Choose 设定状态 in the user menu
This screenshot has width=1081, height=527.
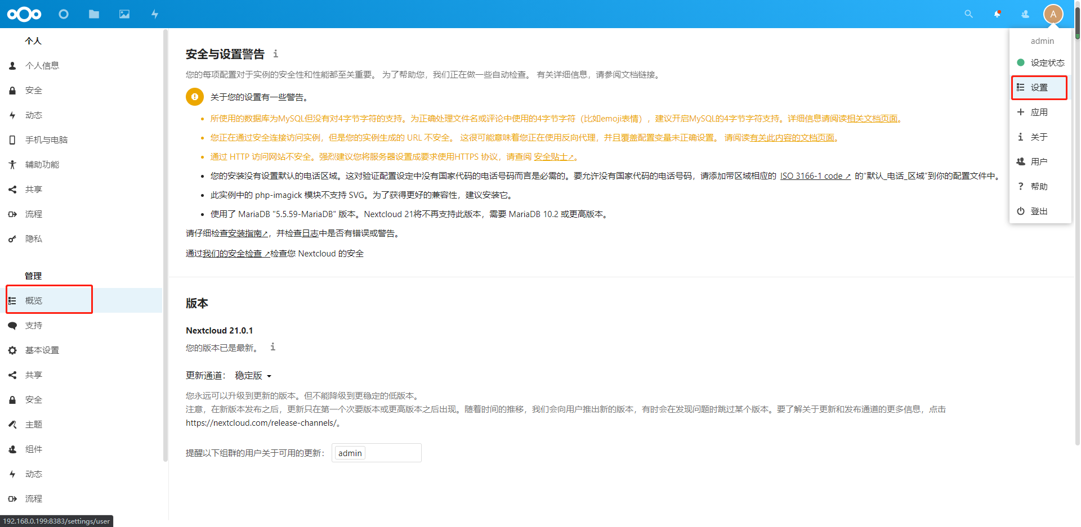click(x=1040, y=63)
